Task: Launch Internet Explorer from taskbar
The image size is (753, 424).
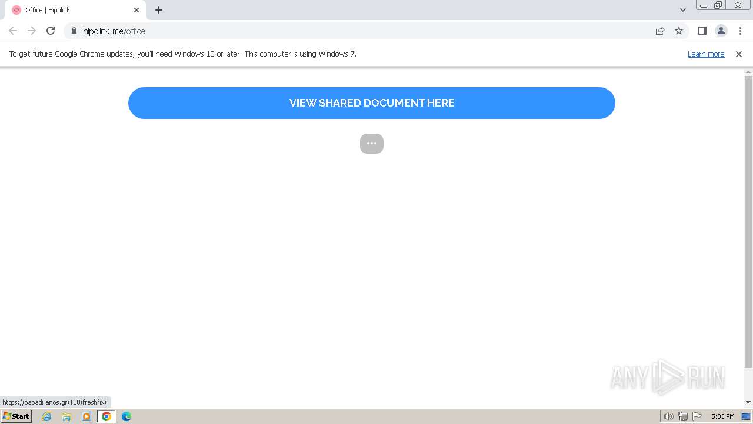Action: coord(47,416)
